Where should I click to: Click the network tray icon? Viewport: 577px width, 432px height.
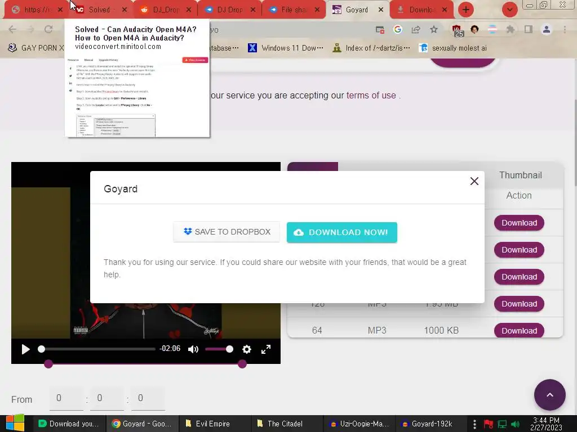[x=502, y=424]
